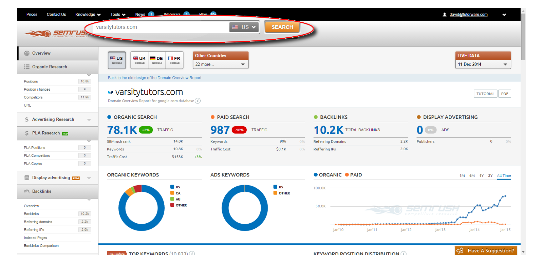
Task: Click the AU green legend swatch
Action: 172,199
